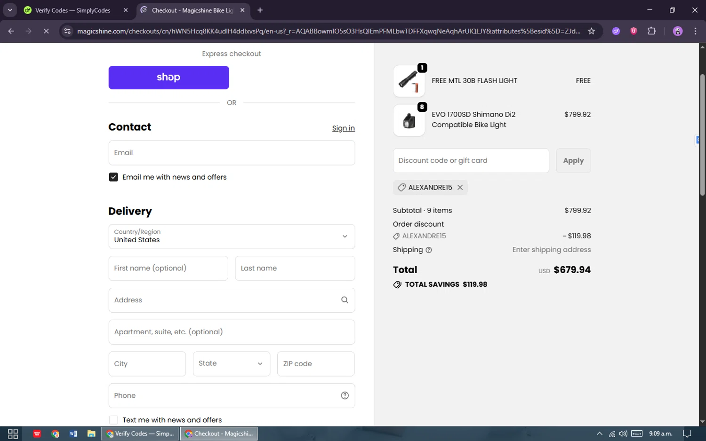Click the $679.94 total amount
Screen dimensions: 706x441
click(x=572, y=270)
